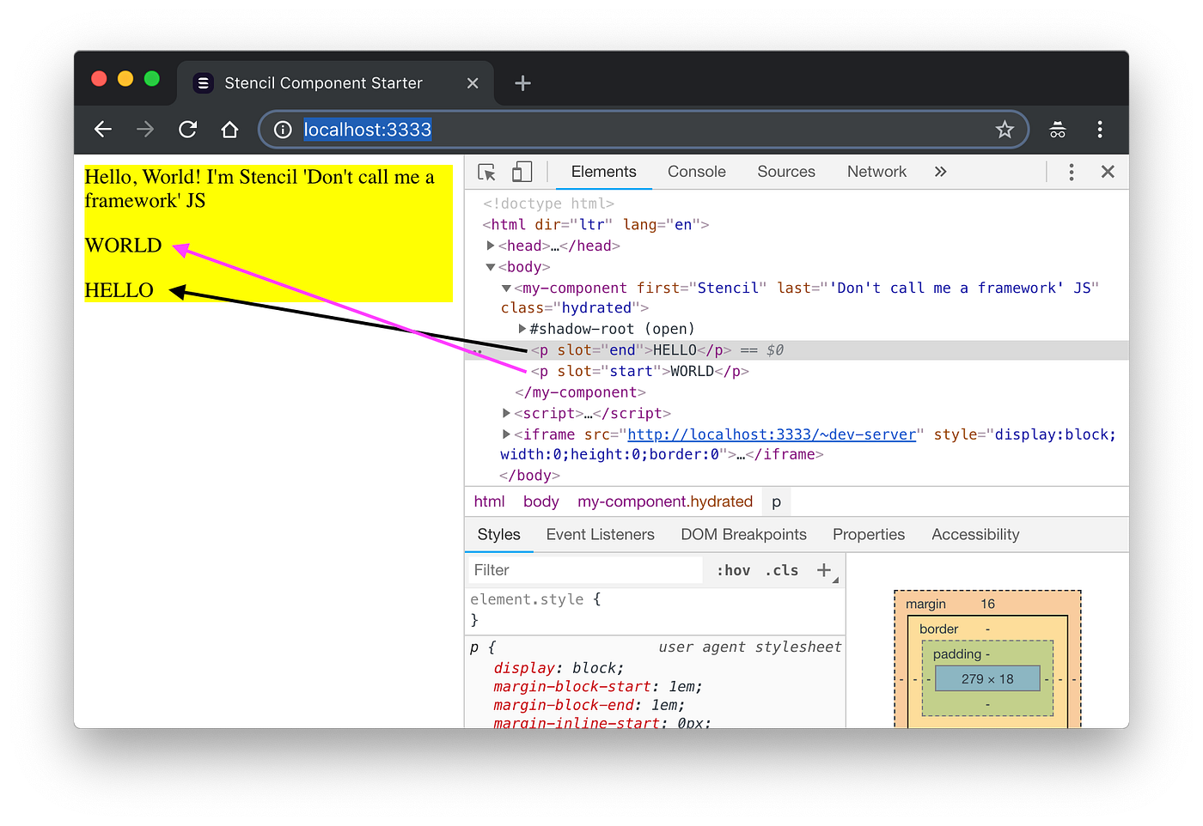Collapse the my-component element
The image size is (1203, 826).
pos(507,288)
